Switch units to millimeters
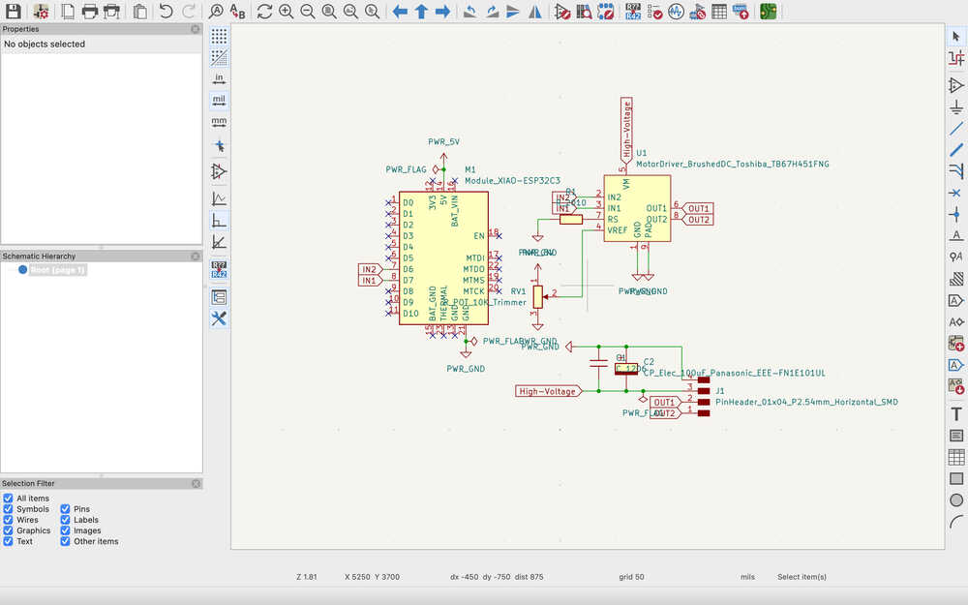This screenshot has height=605, width=968. (x=220, y=122)
